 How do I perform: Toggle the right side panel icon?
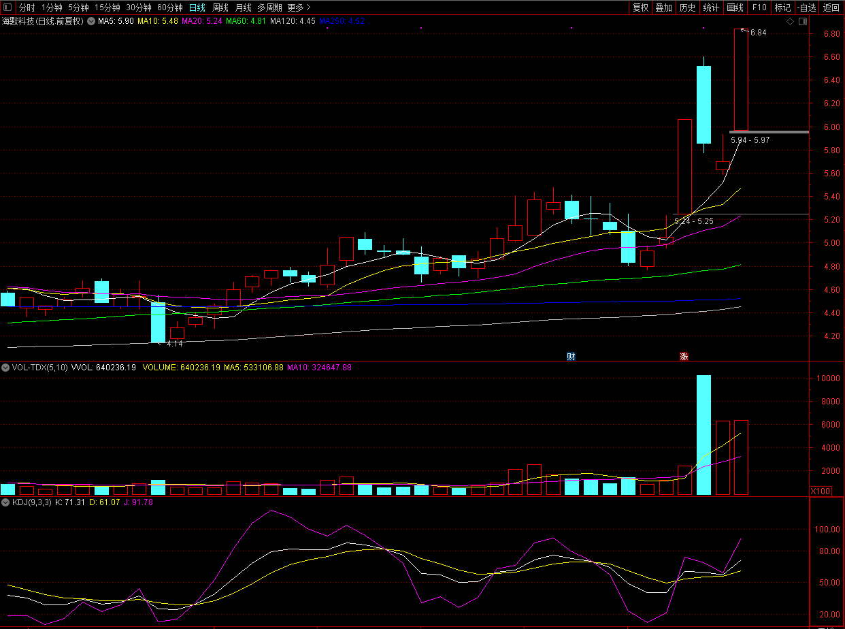tap(803, 22)
